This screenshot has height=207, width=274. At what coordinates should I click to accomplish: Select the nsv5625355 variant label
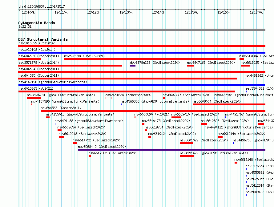260,179
